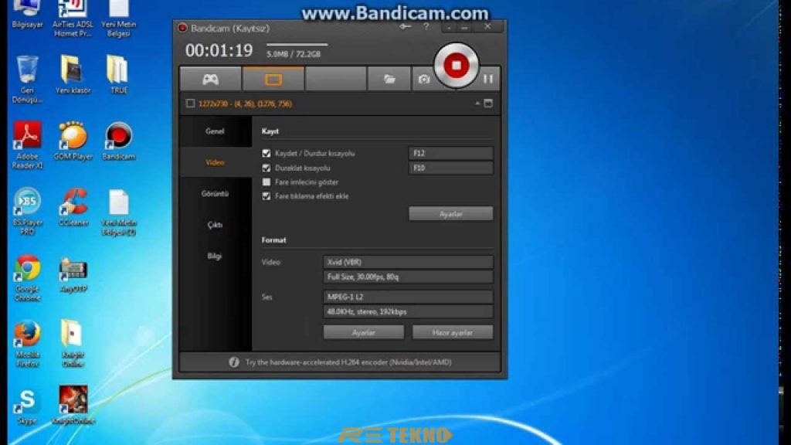The height and width of the screenshot is (445, 791).
Task: Open the Knight Online folder icon
Action: click(73, 343)
